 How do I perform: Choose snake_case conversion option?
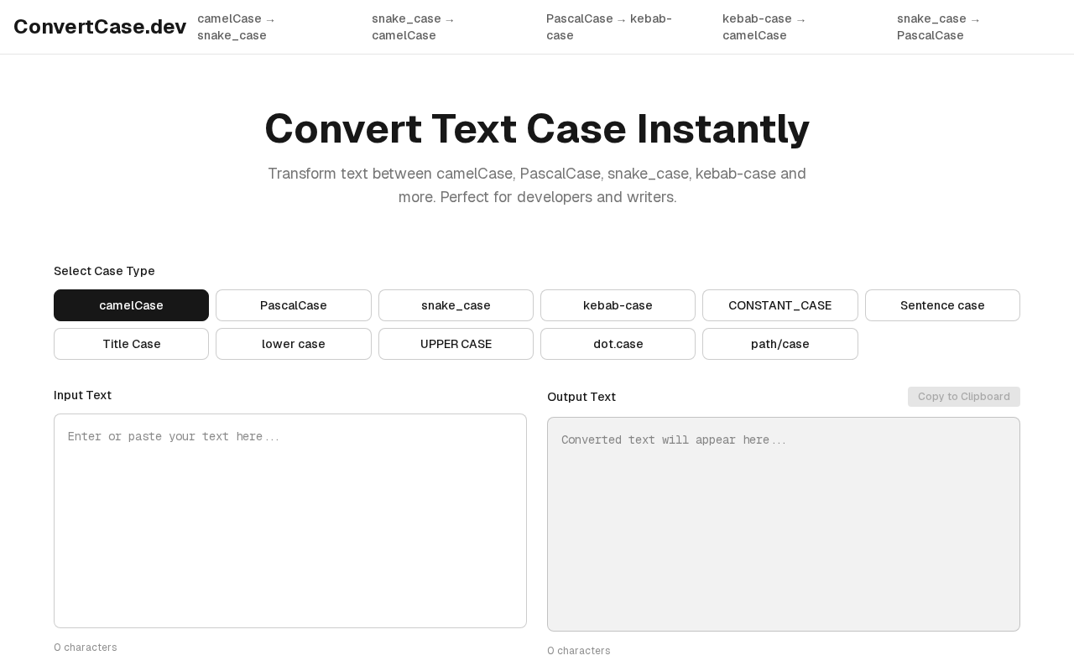(456, 305)
